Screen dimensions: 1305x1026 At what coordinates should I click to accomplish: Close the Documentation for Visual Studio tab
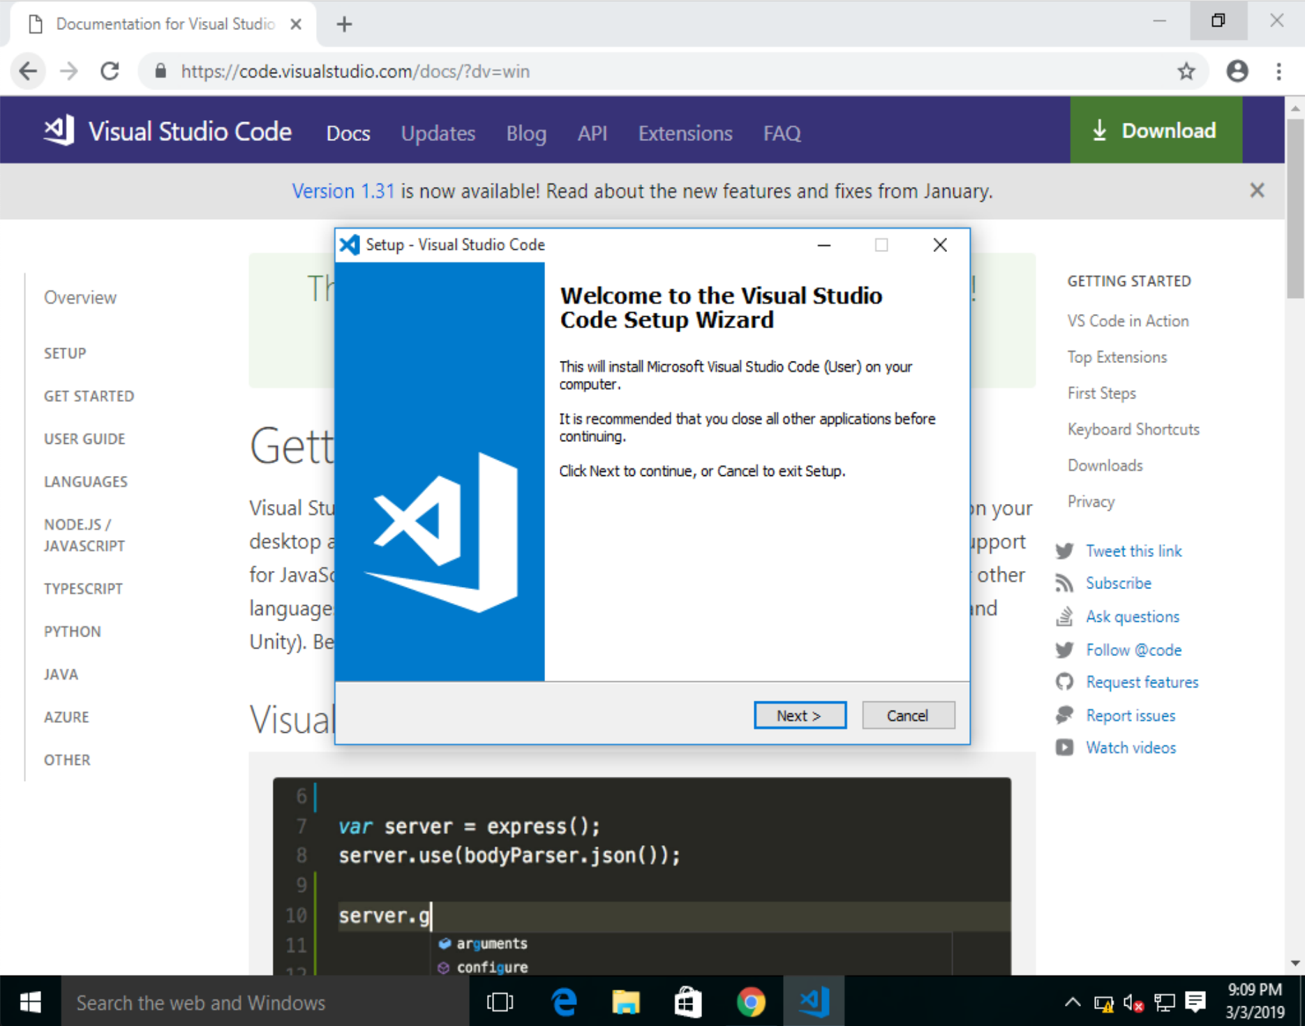(x=296, y=24)
